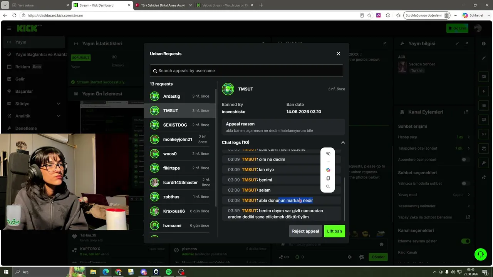Open Yayın sidebar item
The width and height of the screenshot is (493, 277).
tap(34, 42)
